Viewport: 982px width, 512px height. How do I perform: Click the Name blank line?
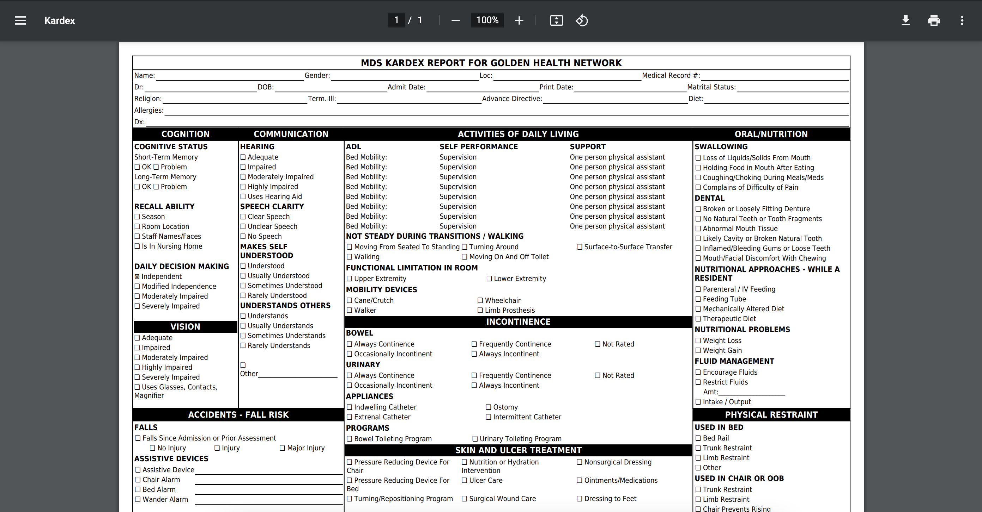pyautogui.click(x=230, y=76)
